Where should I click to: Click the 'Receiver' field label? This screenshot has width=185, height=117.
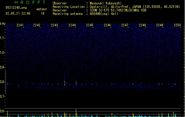pos(60,10)
